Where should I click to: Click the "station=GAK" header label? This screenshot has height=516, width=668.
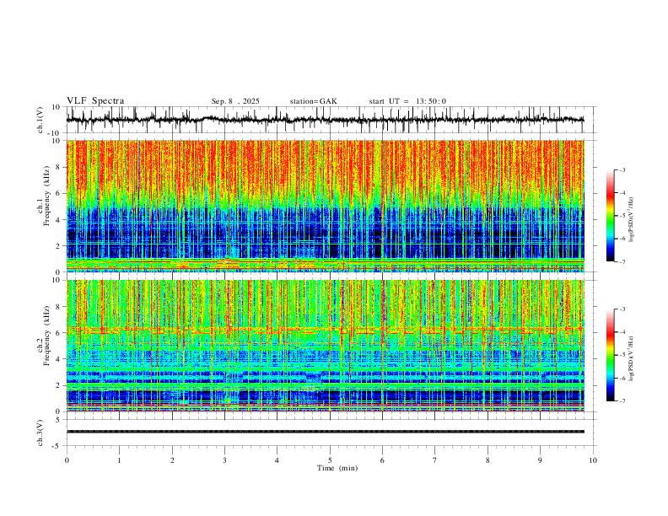[x=313, y=101]
